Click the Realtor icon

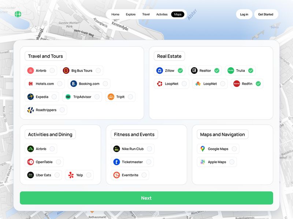point(194,70)
